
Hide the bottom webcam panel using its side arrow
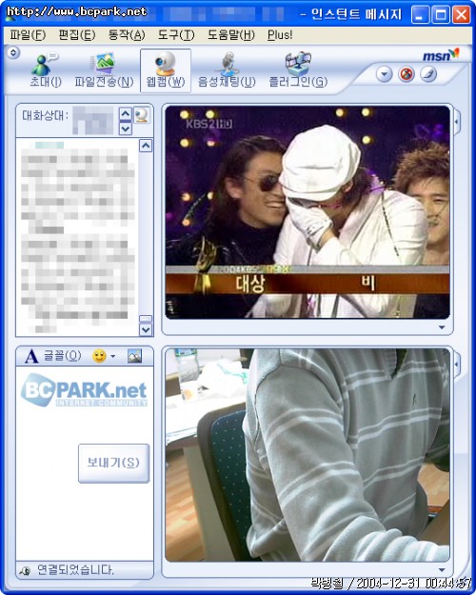click(x=457, y=365)
